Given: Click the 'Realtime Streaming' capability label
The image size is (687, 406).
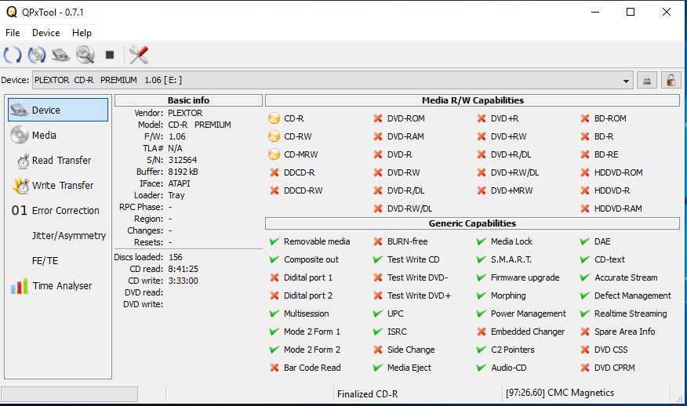Looking at the screenshot, I should pyautogui.click(x=631, y=314).
